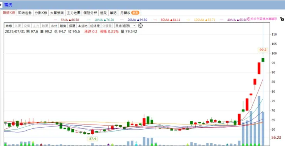Viewport: 285px width, 146px height.
Task: Click the 收 95.6 closing price
Action: pos(74,32)
